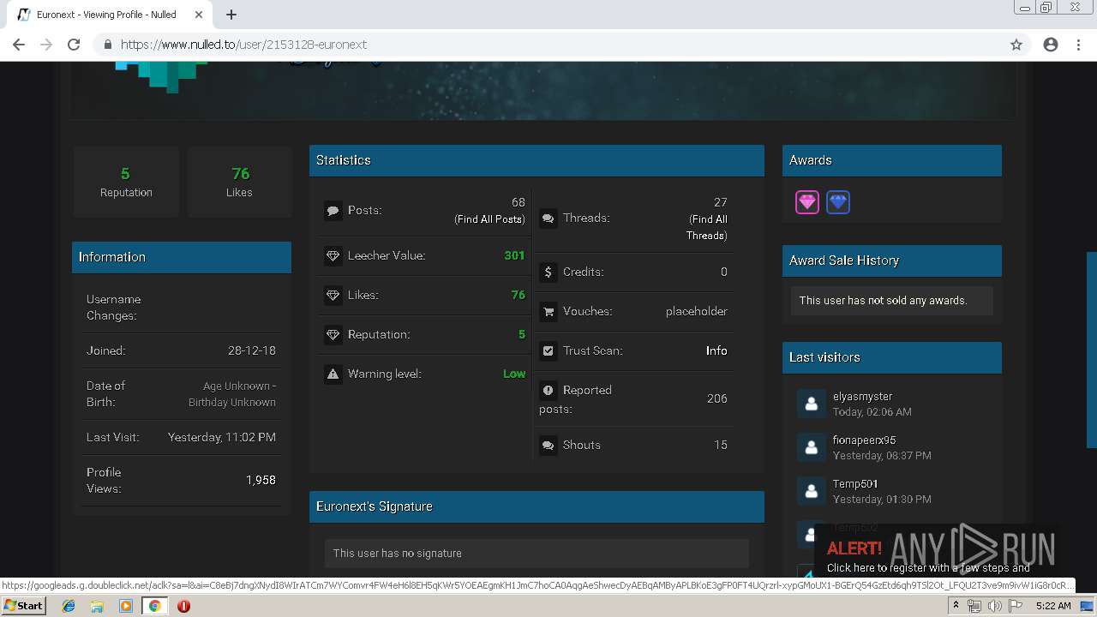
Task: Click the blue diamond award badge
Action: [838, 202]
